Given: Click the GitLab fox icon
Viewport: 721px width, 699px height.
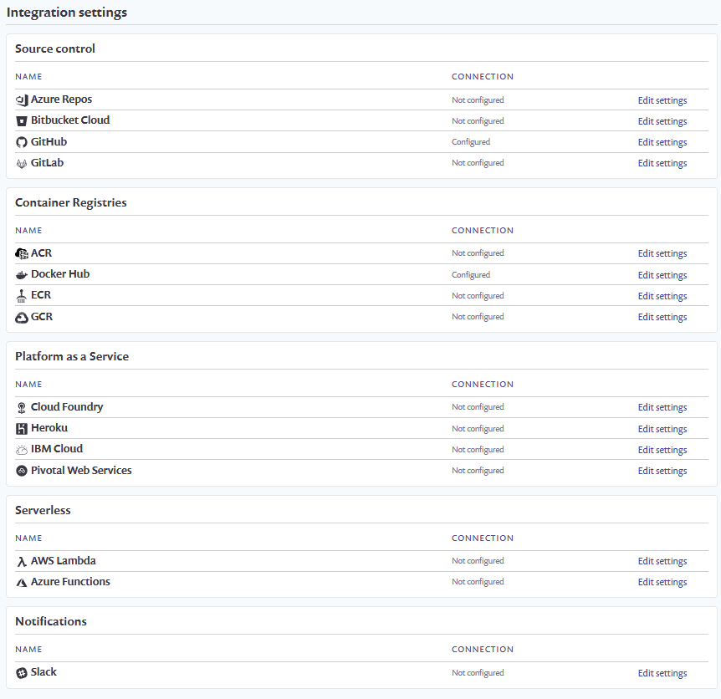Looking at the screenshot, I should tap(22, 163).
